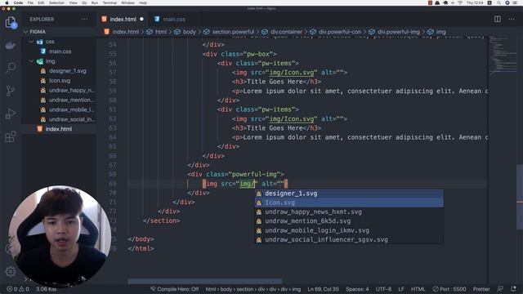Open the Run and Debug icon
523x294 pixels.
pos(11,114)
